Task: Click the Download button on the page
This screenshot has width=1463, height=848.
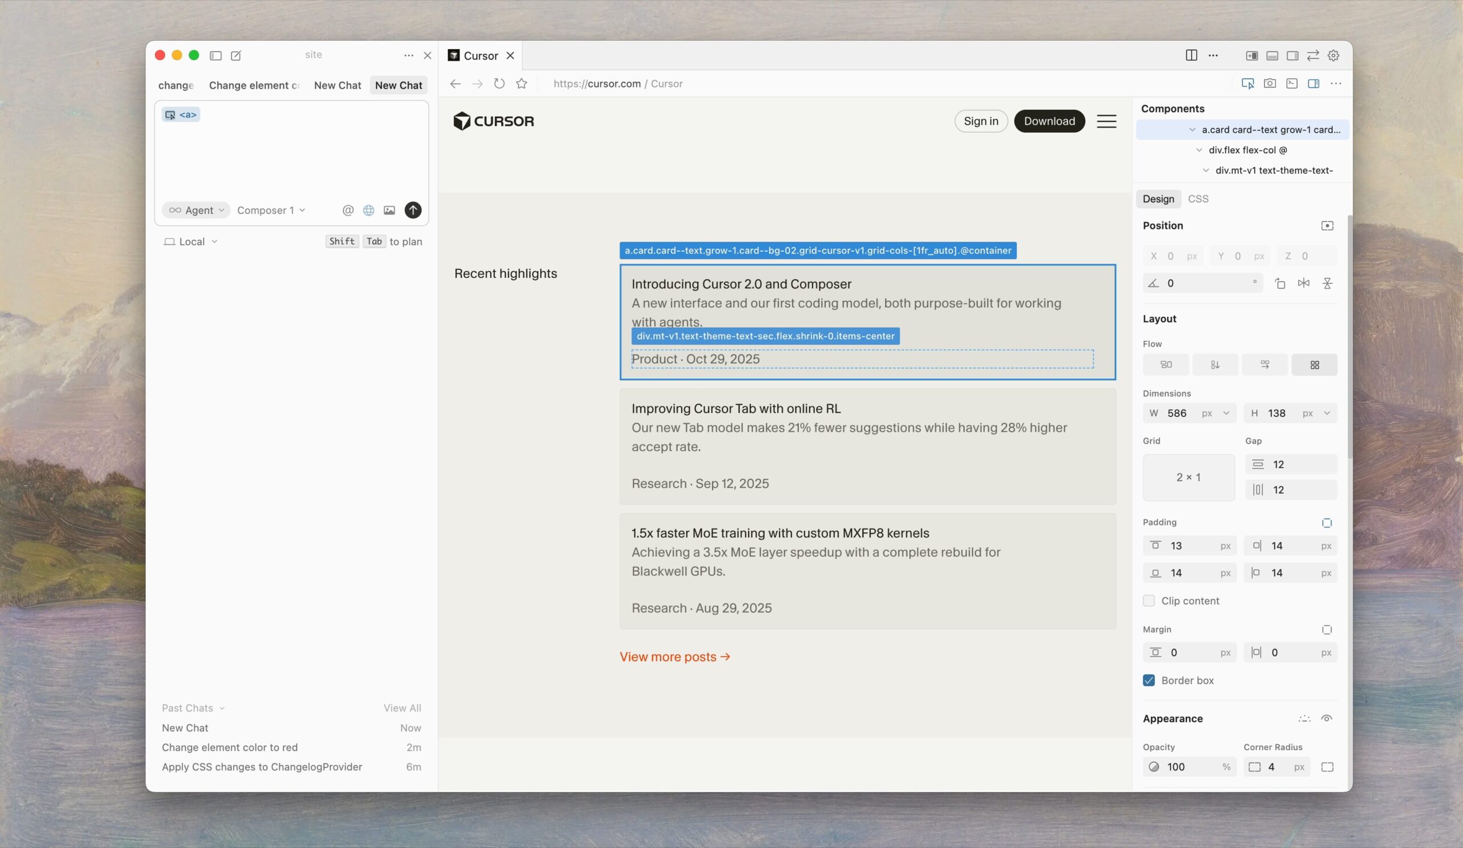Action: pyautogui.click(x=1049, y=121)
